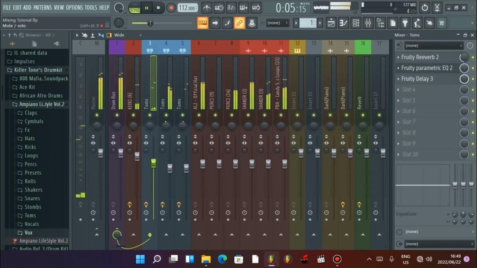Open Fruity parametric EQ 2 slot arrow
This screenshot has width=477, height=268.
point(398,68)
